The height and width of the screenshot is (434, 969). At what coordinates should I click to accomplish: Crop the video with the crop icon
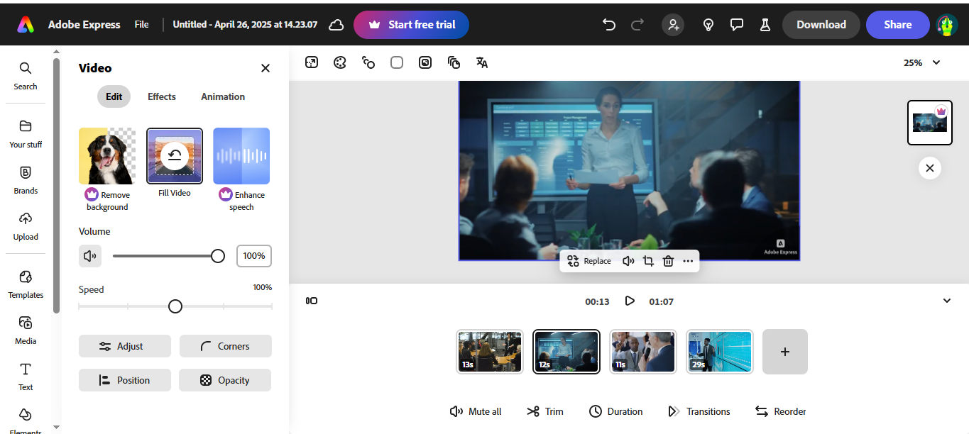(648, 261)
